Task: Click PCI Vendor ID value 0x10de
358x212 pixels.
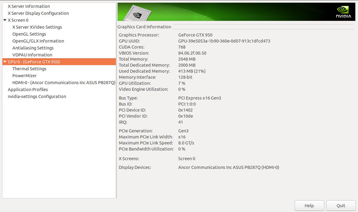Action: click(185, 116)
